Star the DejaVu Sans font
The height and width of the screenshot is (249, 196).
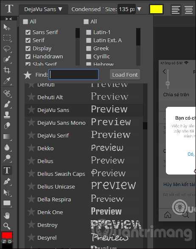(x=31, y=110)
